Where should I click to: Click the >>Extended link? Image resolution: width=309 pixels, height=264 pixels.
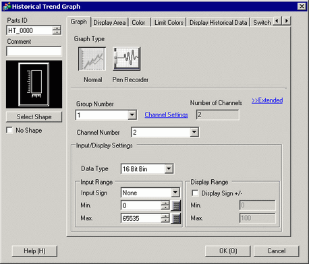[x=267, y=100]
